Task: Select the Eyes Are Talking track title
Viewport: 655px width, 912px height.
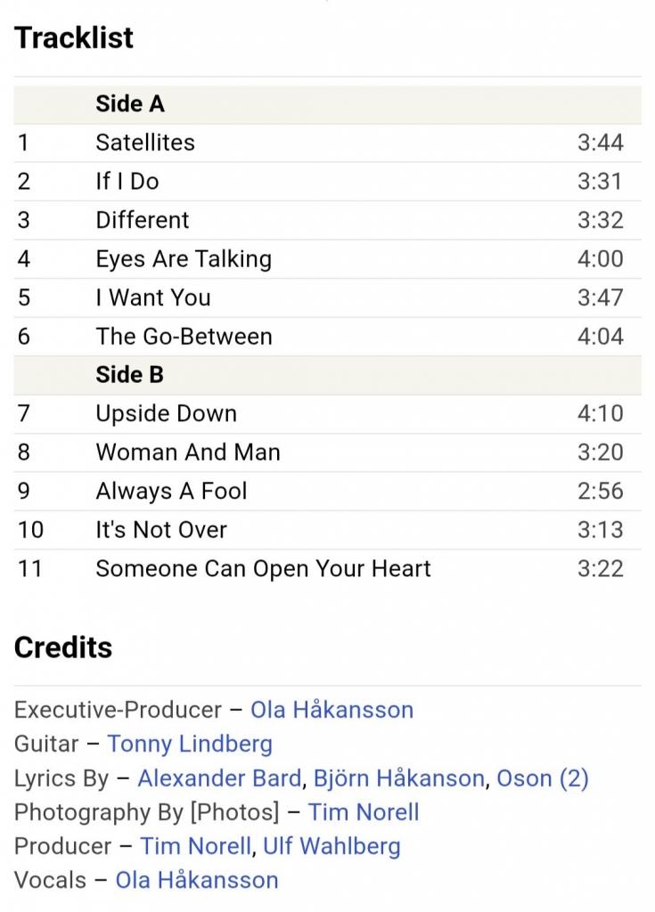Action: tap(184, 259)
